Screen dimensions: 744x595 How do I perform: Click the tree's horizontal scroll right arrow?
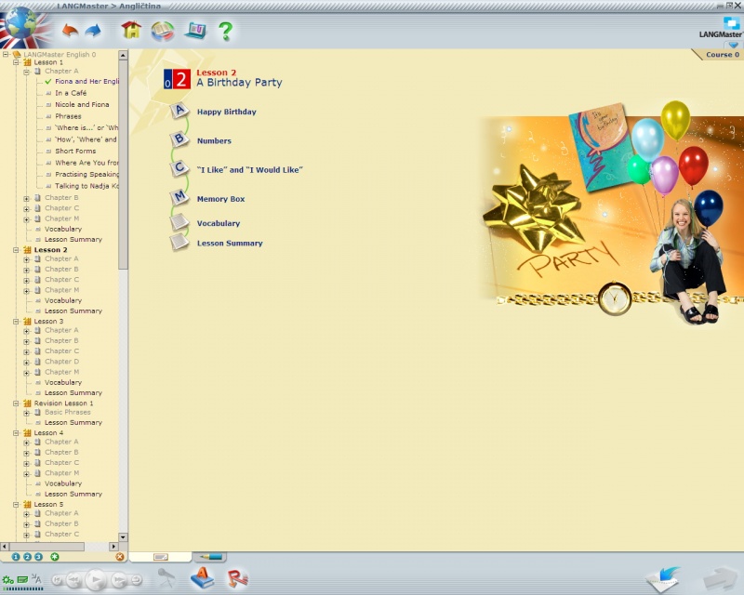pos(113,547)
